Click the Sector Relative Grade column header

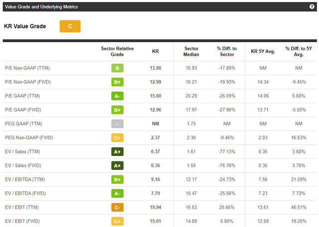tap(117, 51)
